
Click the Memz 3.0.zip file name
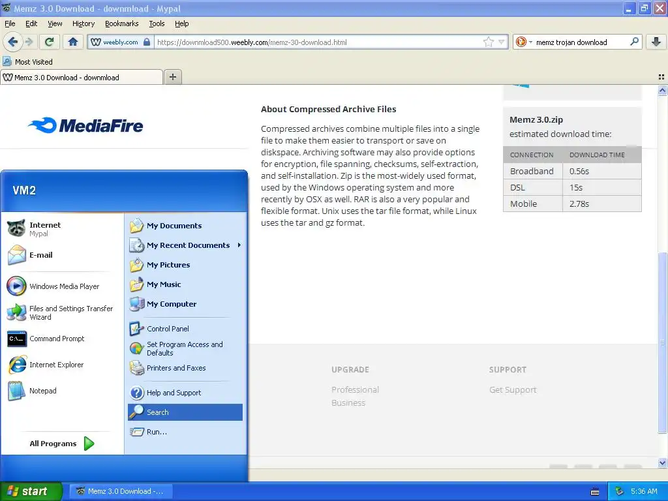(x=536, y=120)
